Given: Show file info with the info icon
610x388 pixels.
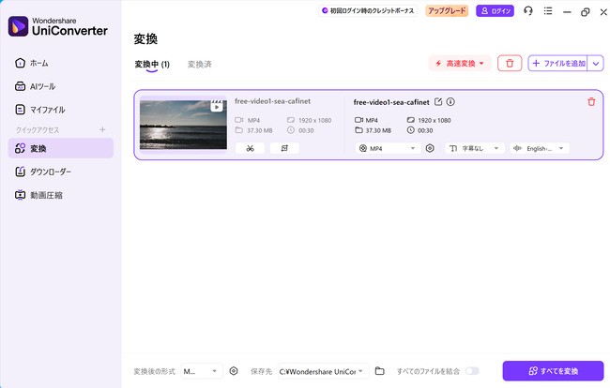Looking at the screenshot, I should 450,102.
